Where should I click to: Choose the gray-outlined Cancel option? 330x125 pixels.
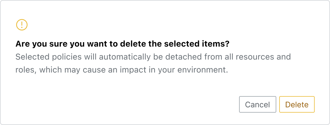click(258, 104)
